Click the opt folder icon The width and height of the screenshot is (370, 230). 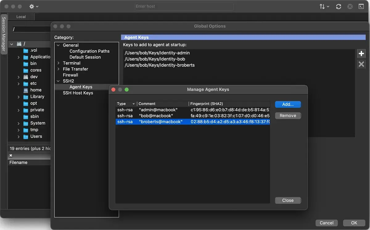tap(26, 103)
